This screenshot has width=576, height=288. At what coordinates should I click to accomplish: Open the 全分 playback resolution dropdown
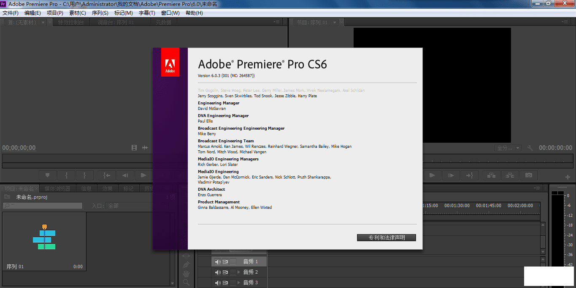[x=508, y=148]
